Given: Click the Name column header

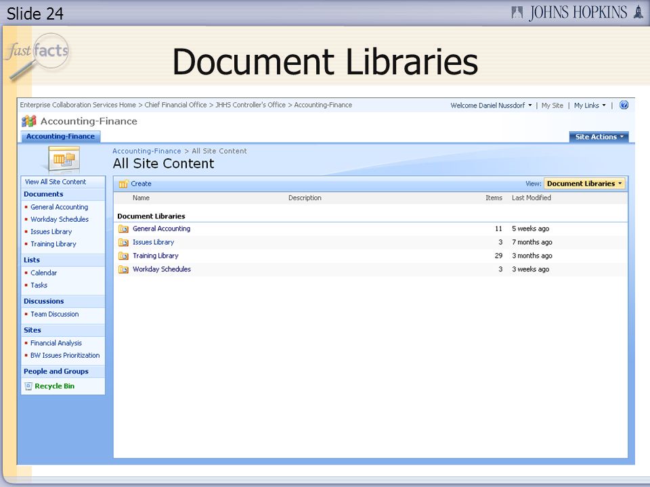Looking at the screenshot, I should coord(141,198).
